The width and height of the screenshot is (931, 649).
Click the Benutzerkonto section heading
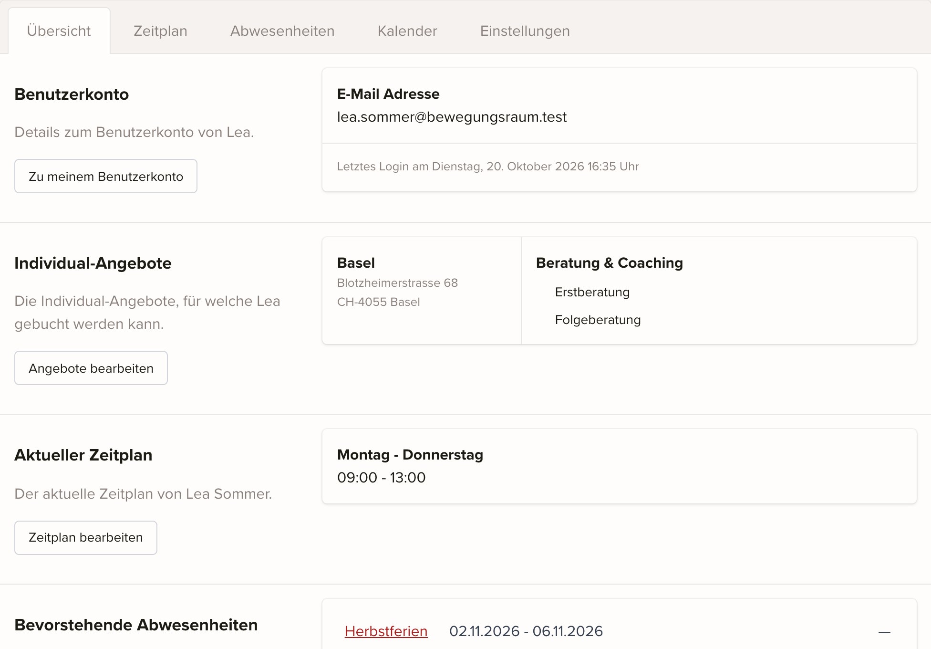coord(72,94)
